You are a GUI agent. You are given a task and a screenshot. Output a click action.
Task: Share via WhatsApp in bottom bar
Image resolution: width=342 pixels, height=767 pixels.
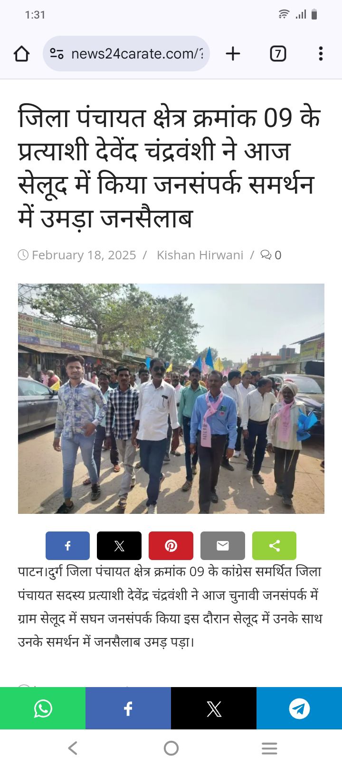tap(43, 708)
